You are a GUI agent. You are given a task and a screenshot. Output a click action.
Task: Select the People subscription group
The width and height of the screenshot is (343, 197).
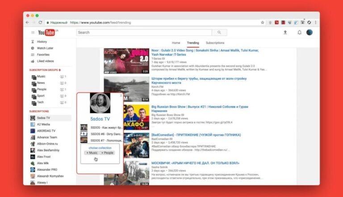[x=42, y=89]
